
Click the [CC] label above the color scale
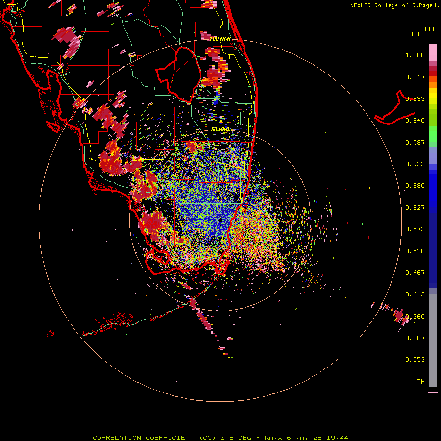pos(418,34)
